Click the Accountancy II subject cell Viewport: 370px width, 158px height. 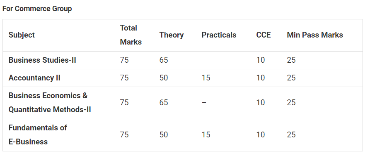tap(34, 78)
